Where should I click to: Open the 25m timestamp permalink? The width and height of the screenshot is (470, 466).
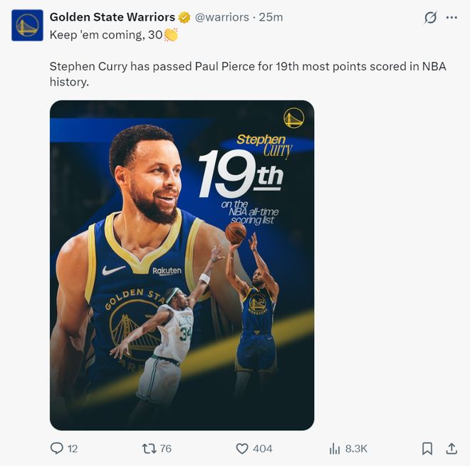point(271,17)
